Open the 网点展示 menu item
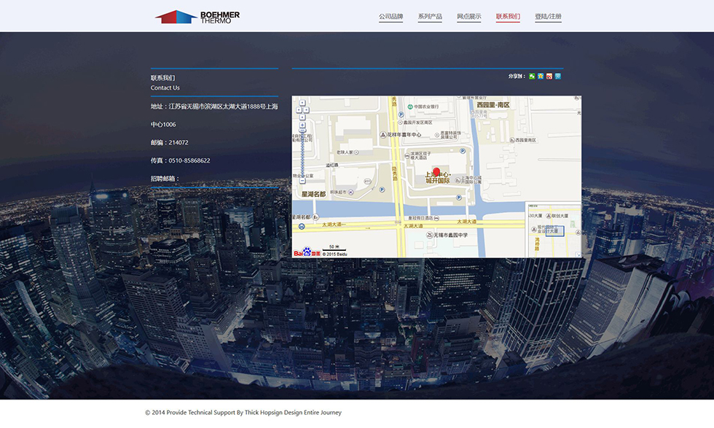The image size is (714, 428). (x=468, y=17)
